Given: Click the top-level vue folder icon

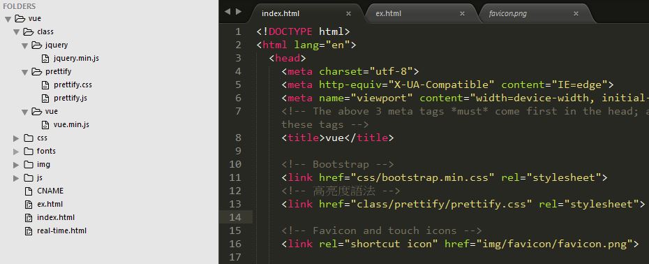Looking at the screenshot, I should 20,18.
